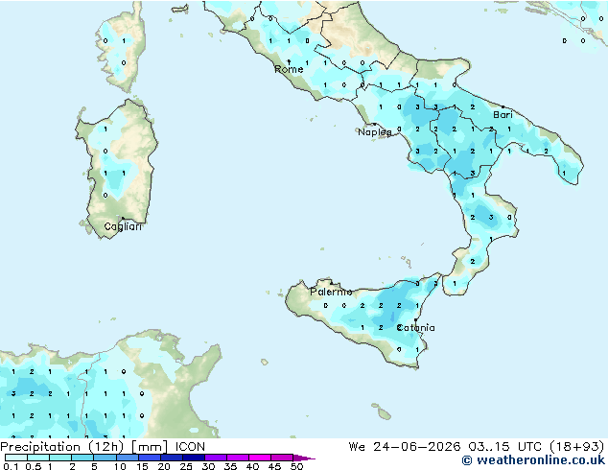Click the legend arrow above 50 mm
Image resolution: width=608 pixels, height=470 pixels.
(304, 458)
